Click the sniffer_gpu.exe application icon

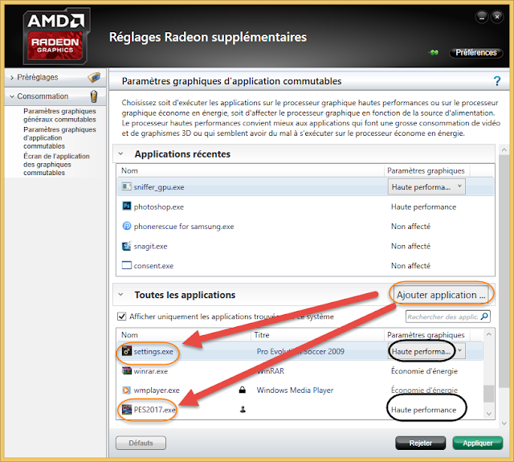[126, 186]
